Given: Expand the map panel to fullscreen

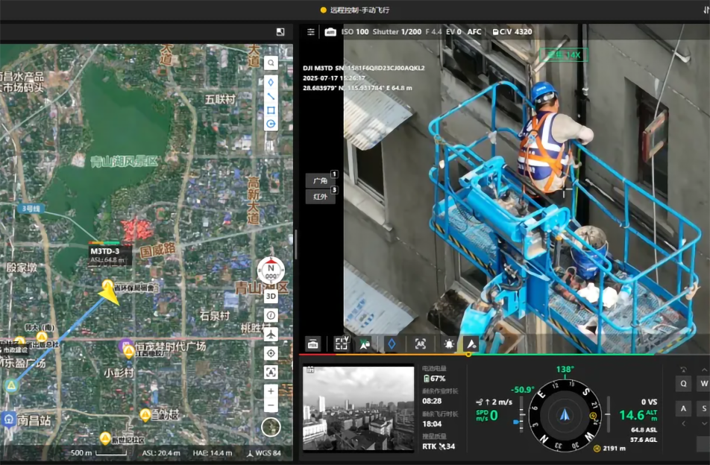Looking at the screenshot, I should point(280,32).
